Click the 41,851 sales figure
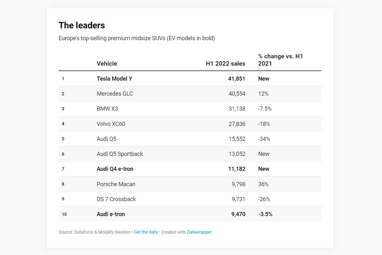 [237, 79]
